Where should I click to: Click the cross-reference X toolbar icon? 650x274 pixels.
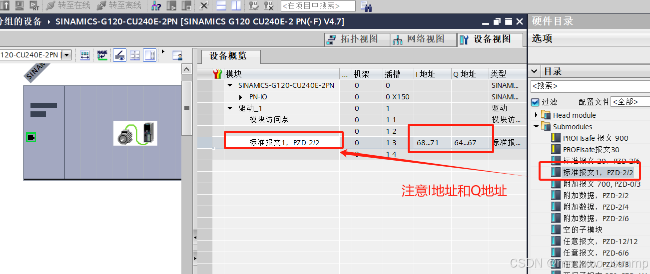(x=203, y=5)
